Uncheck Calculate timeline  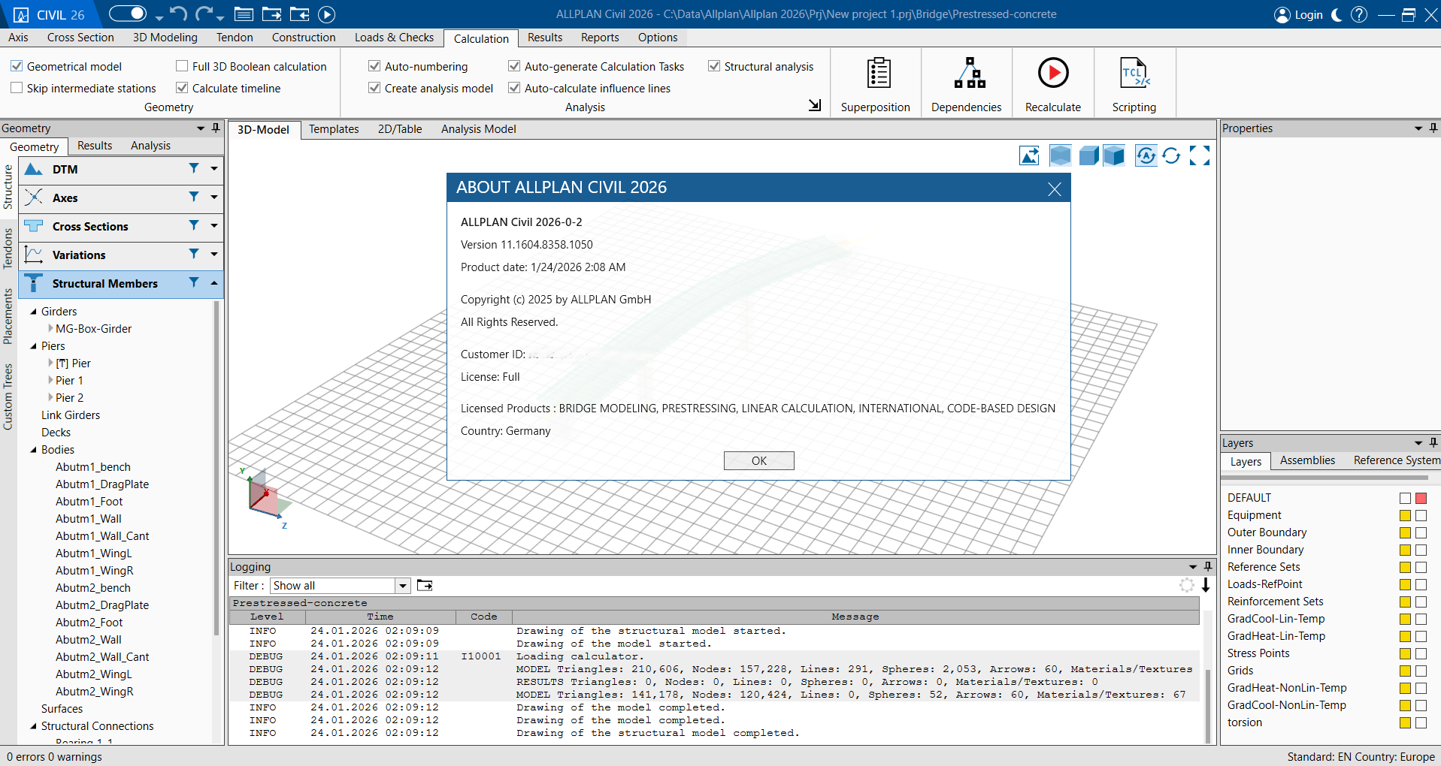tap(182, 88)
